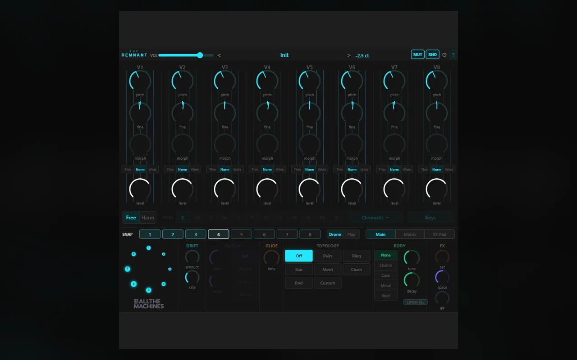Select the Metal body type
The width and height of the screenshot is (577, 360).
pyautogui.click(x=386, y=286)
